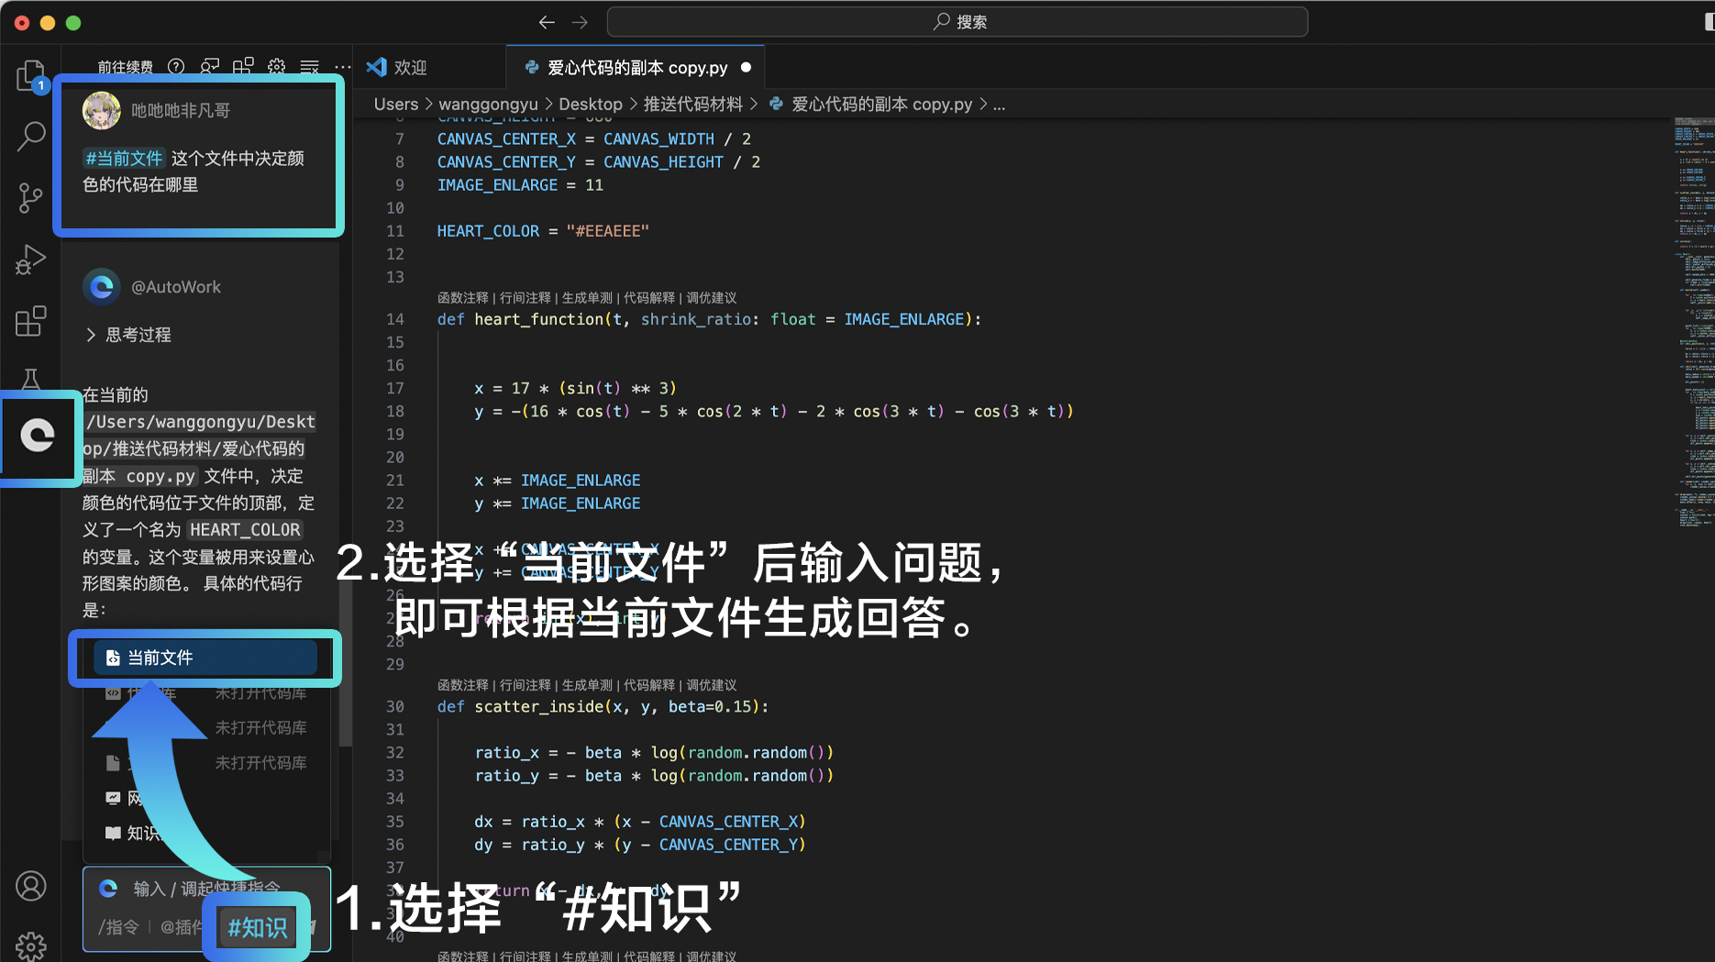This screenshot has height=962, width=1715.
Task: Click the unsaved dot on copy.py tab
Action: click(x=746, y=67)
